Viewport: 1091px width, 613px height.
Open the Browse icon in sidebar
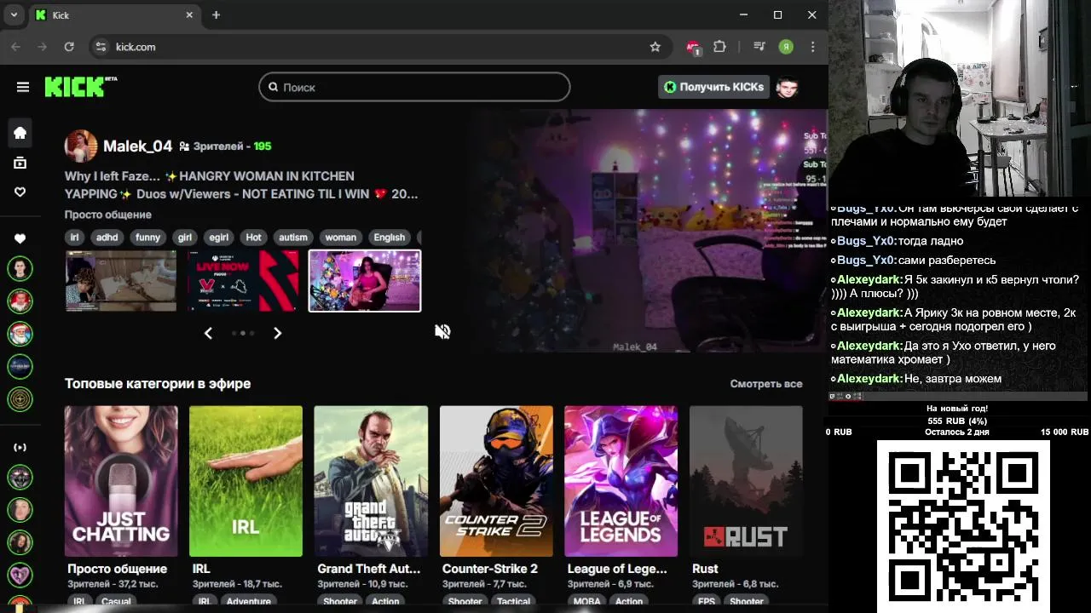coord(20,163)
